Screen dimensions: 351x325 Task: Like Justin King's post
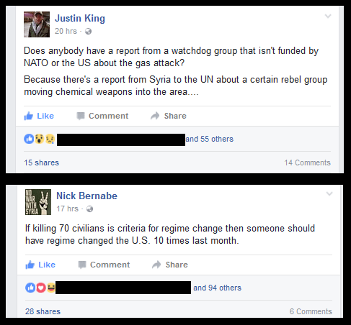click(x=39, y=116)
